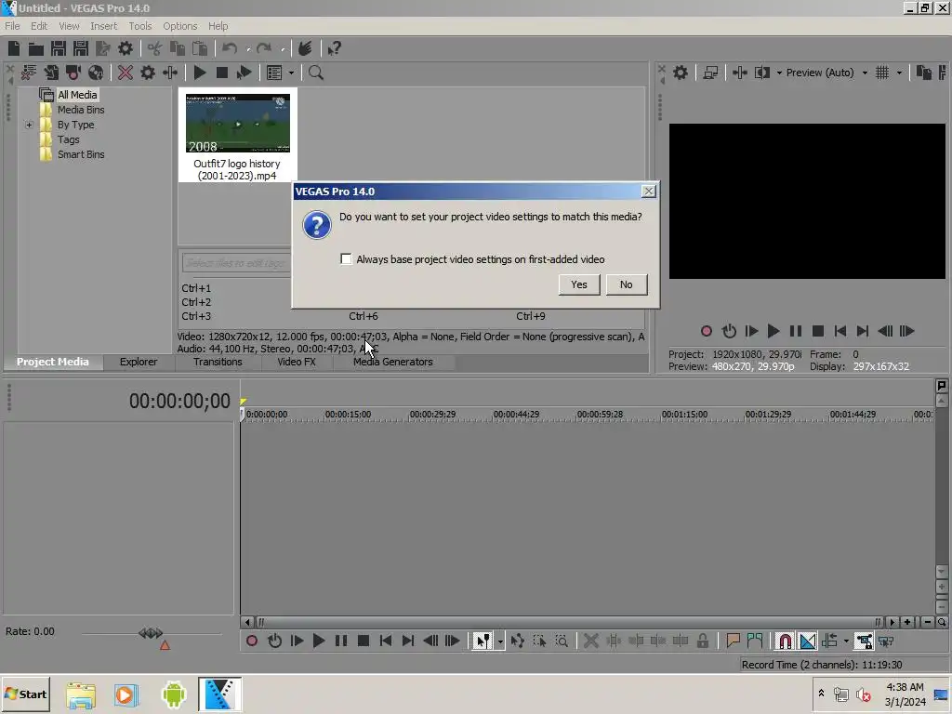Click No in the VEGAS Pro dialog
952x714 pixels.
point(627,284)
